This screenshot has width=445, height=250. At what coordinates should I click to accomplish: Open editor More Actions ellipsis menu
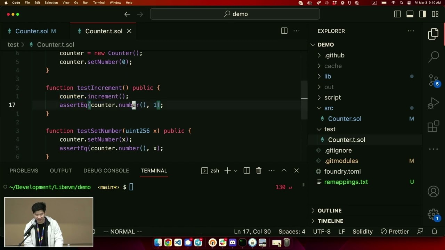[297, 31]
